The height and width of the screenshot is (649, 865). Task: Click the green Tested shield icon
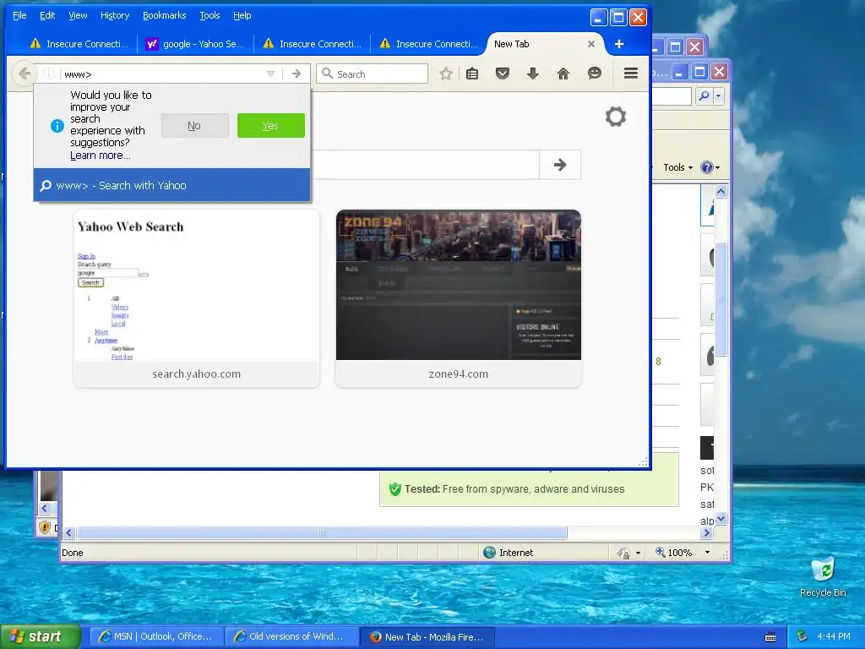tap(395, 489)
